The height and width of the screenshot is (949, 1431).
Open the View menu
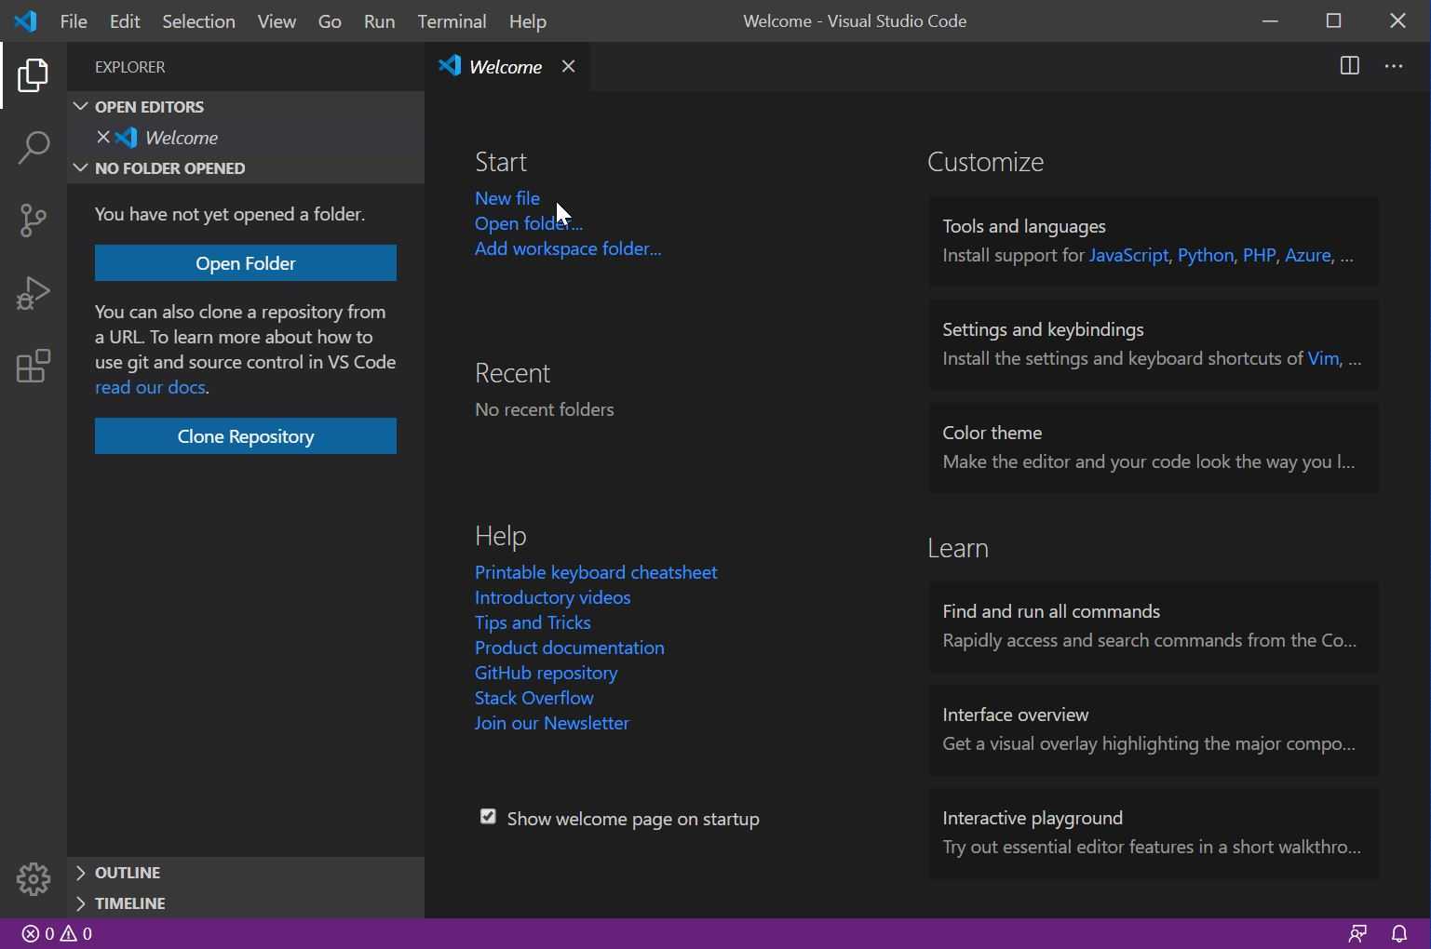(x=277, y=20)
